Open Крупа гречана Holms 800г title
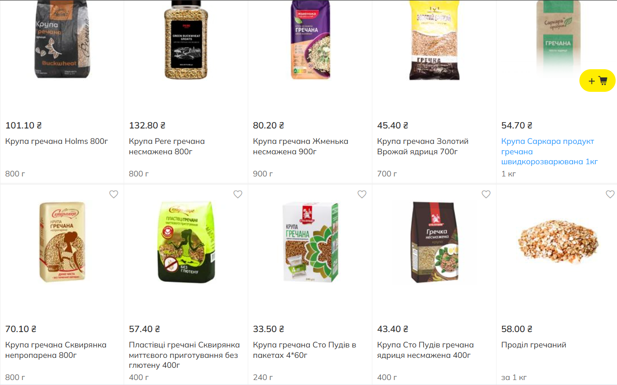 point(57,141)
